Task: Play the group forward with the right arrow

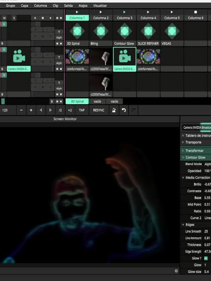Action: coord(51,18)
